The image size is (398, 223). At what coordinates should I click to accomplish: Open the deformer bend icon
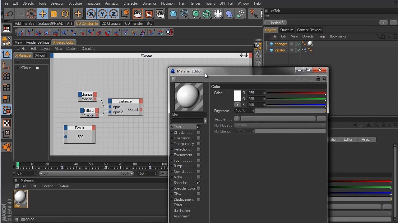point(229,14)
